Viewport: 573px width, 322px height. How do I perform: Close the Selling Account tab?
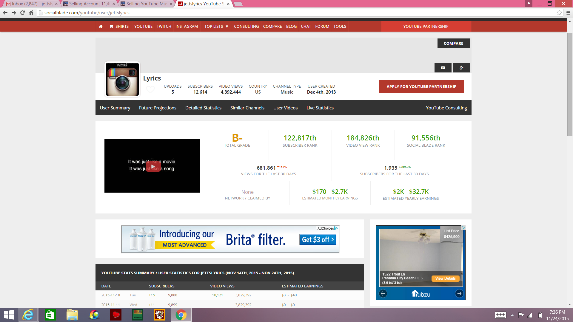point(114,4)
